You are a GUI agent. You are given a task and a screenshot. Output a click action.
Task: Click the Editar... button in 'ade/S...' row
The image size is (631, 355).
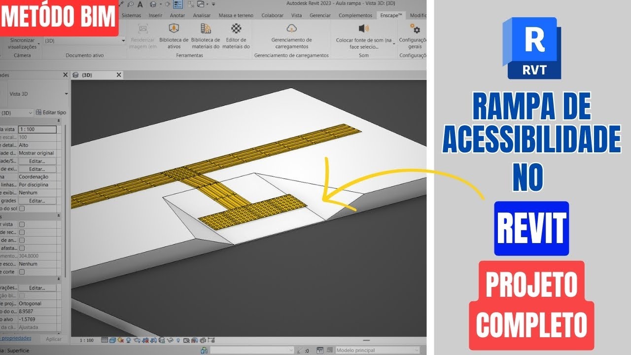coord(37,161)
